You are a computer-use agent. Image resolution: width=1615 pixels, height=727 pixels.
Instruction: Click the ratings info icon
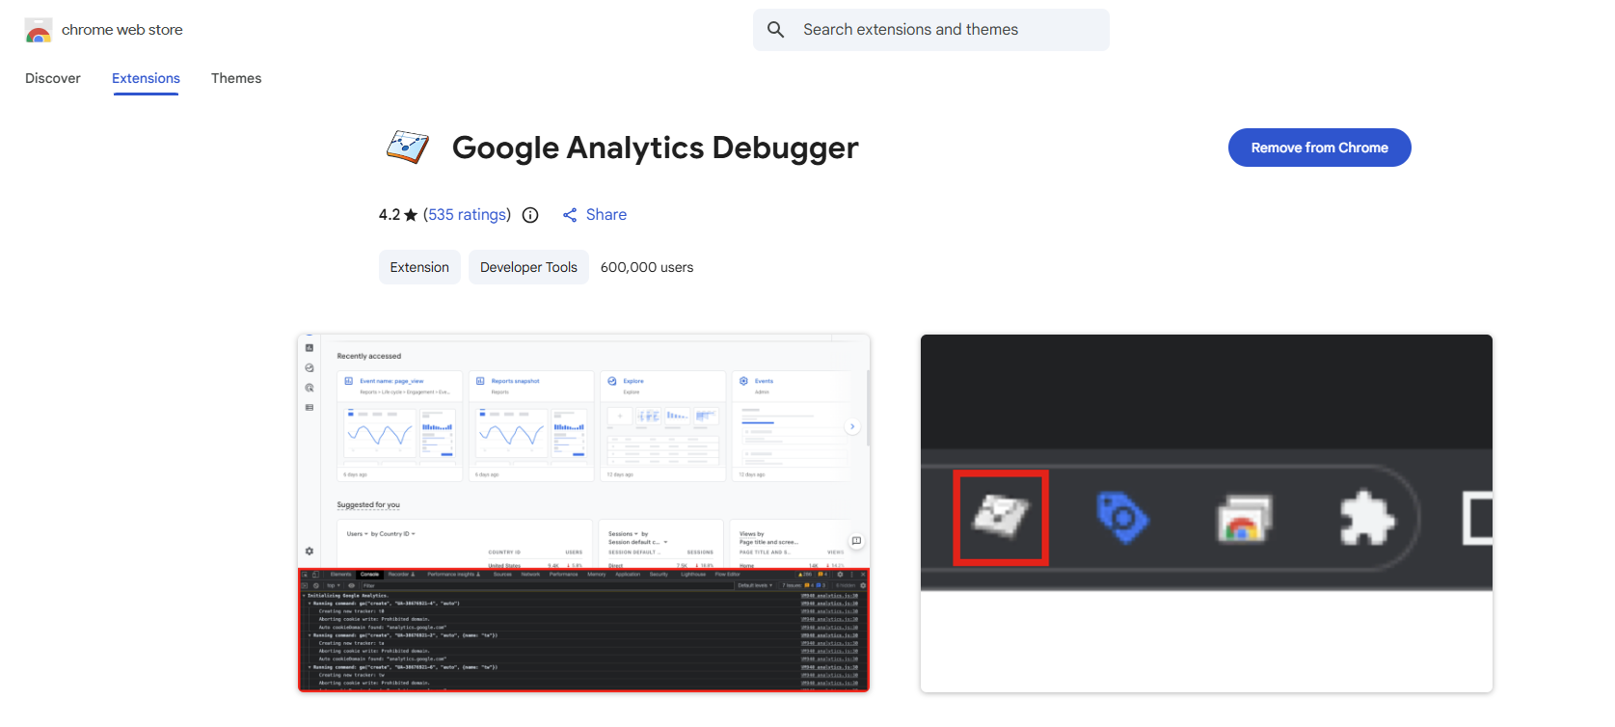point(530,215)
